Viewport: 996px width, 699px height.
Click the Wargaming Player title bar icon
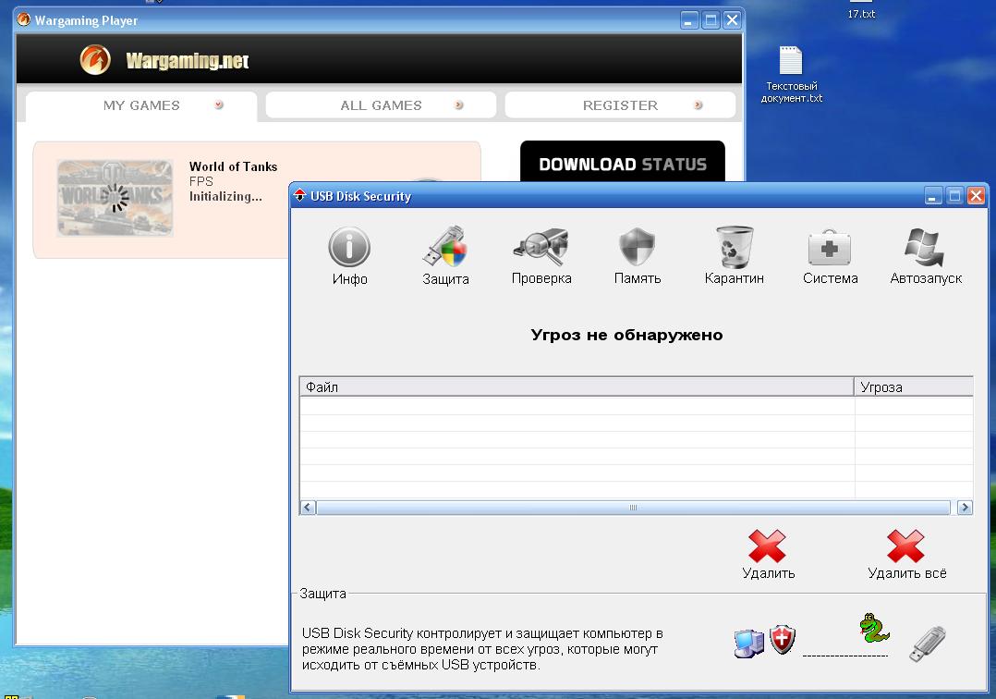[24, 19]
